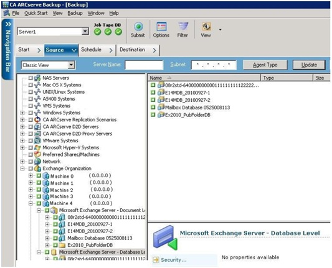Click the View eye icon
This screenshot has width=332, height=268.
(206, 27)
